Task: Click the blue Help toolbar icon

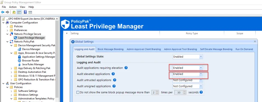Action: click(25, 12)
